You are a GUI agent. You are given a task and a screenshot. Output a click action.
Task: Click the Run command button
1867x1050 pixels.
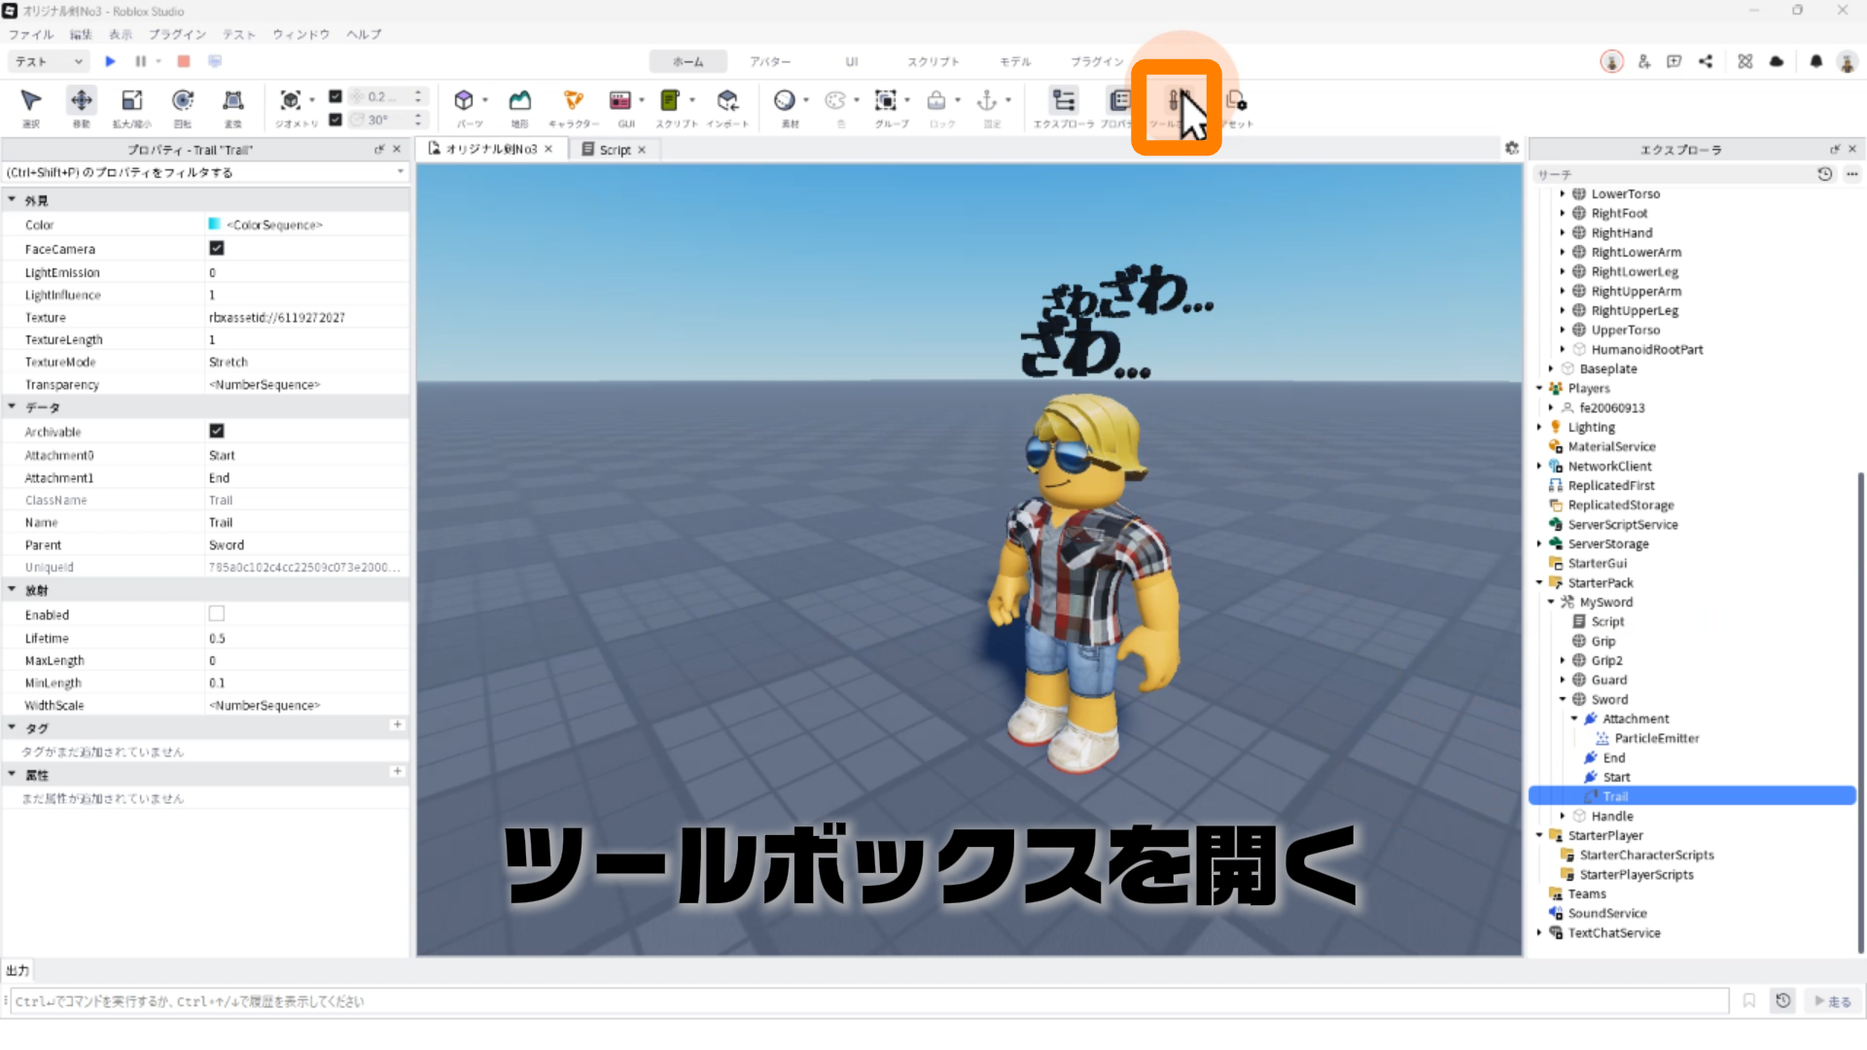(x=1833, y=1001)
